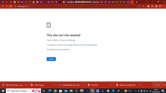Toggle the browser side panel
166x93 pixels.
156,6
